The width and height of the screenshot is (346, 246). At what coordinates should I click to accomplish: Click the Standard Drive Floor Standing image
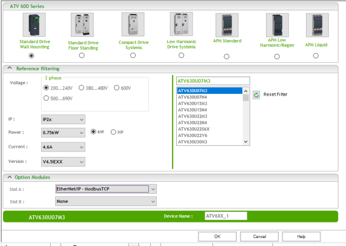pyautogui.click(x=82, y=25)
